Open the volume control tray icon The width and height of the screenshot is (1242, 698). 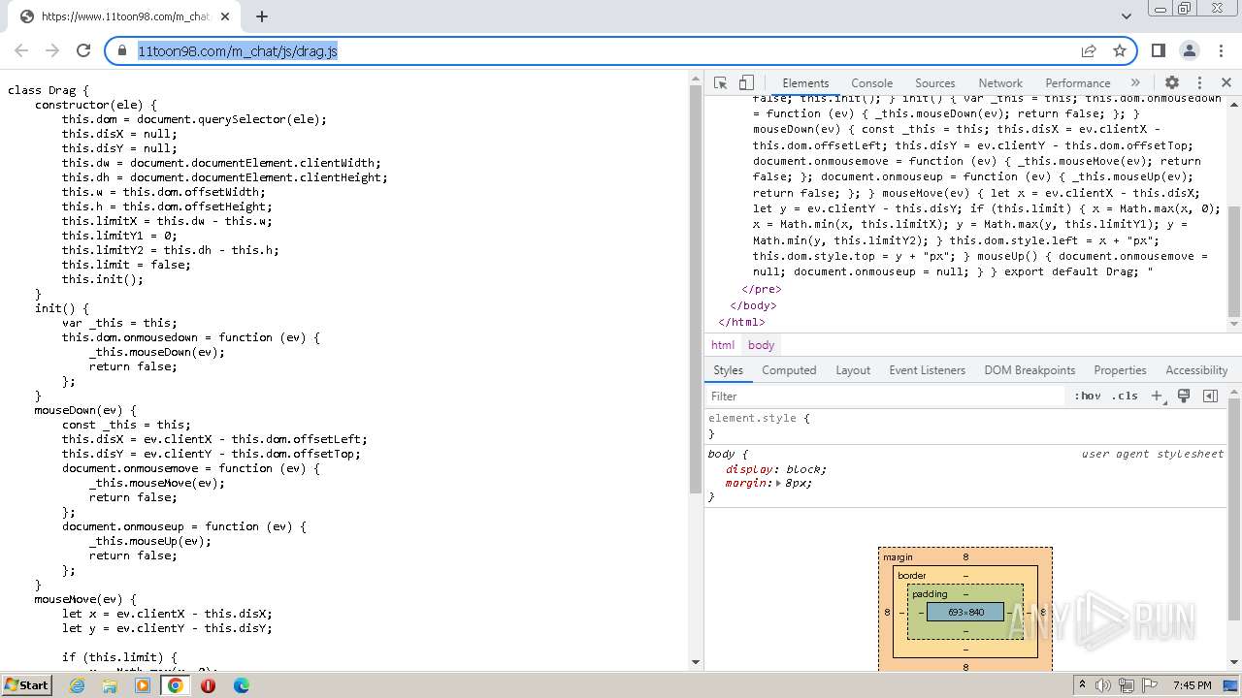1103,685
